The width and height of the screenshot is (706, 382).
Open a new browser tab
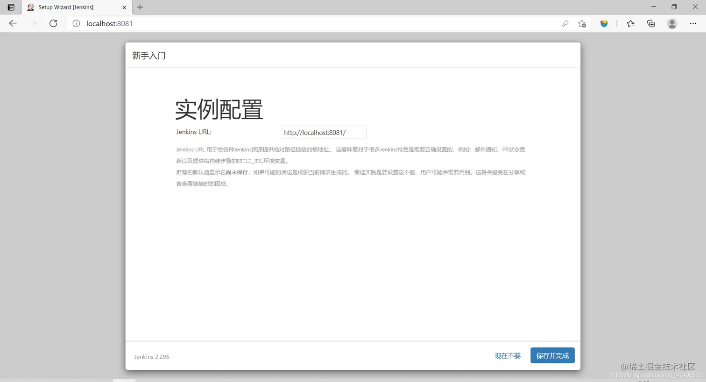[x=140, y=7]
